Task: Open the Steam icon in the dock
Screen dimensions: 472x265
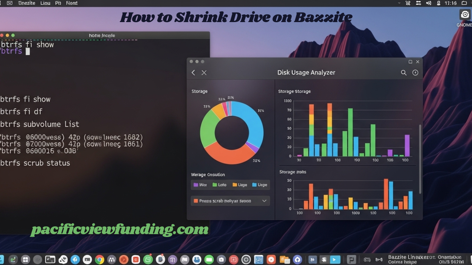Action: 246,259
